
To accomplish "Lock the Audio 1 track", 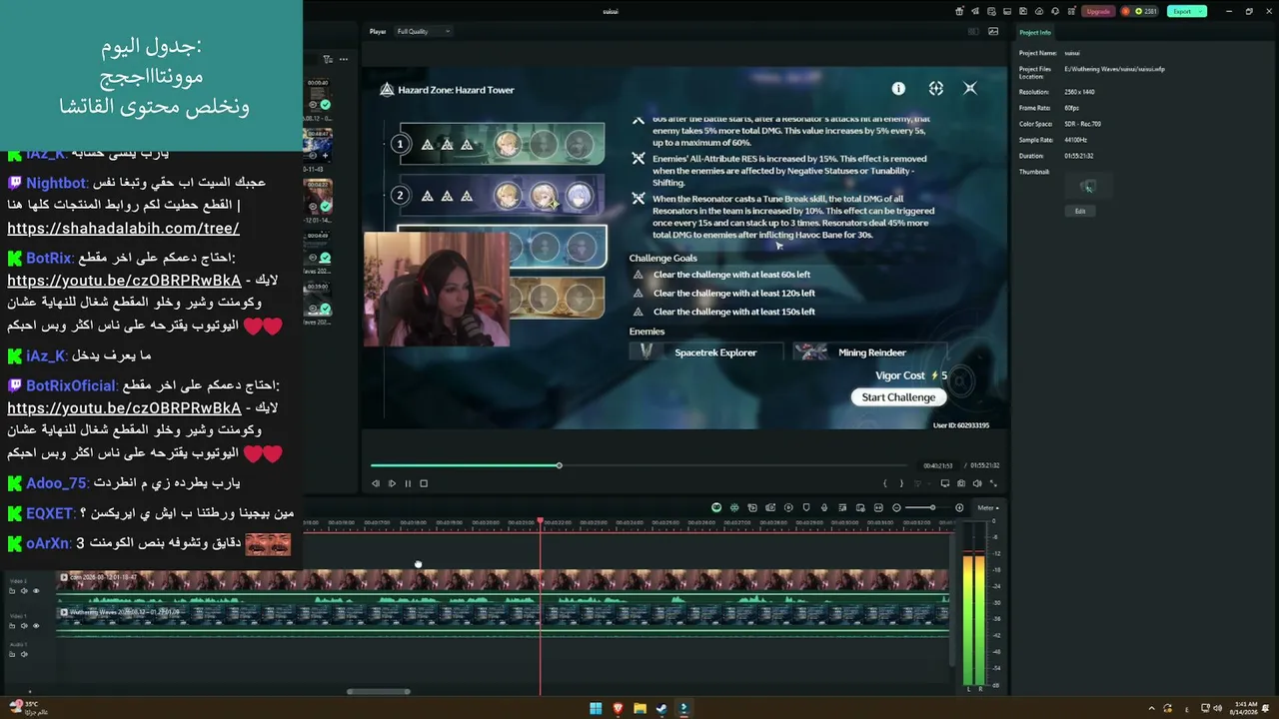I will coord(12,655).
